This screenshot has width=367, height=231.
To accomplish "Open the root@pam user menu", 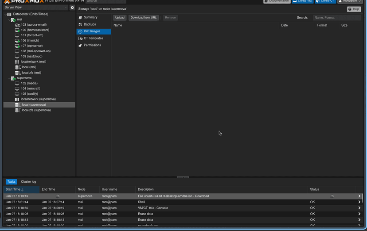I will coord(350,1).
